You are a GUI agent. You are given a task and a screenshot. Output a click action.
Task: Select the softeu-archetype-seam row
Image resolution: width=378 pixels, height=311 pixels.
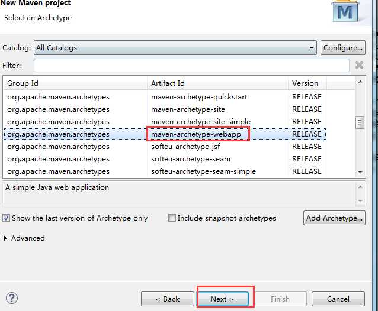pyautogui.click(x=165, y=158)
